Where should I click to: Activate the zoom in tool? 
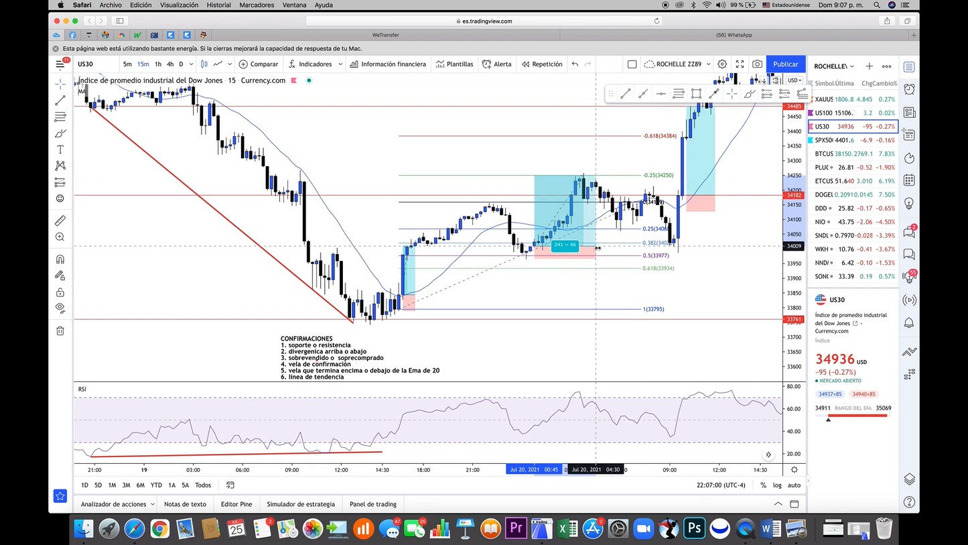(60, 237)
